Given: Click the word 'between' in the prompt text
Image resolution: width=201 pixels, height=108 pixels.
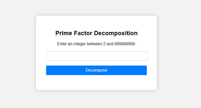Looking at the screenshot, I should [x=94, y=44].
